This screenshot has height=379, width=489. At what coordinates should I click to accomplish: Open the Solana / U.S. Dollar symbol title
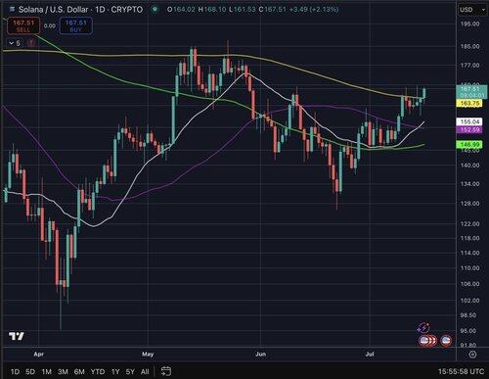81,10
